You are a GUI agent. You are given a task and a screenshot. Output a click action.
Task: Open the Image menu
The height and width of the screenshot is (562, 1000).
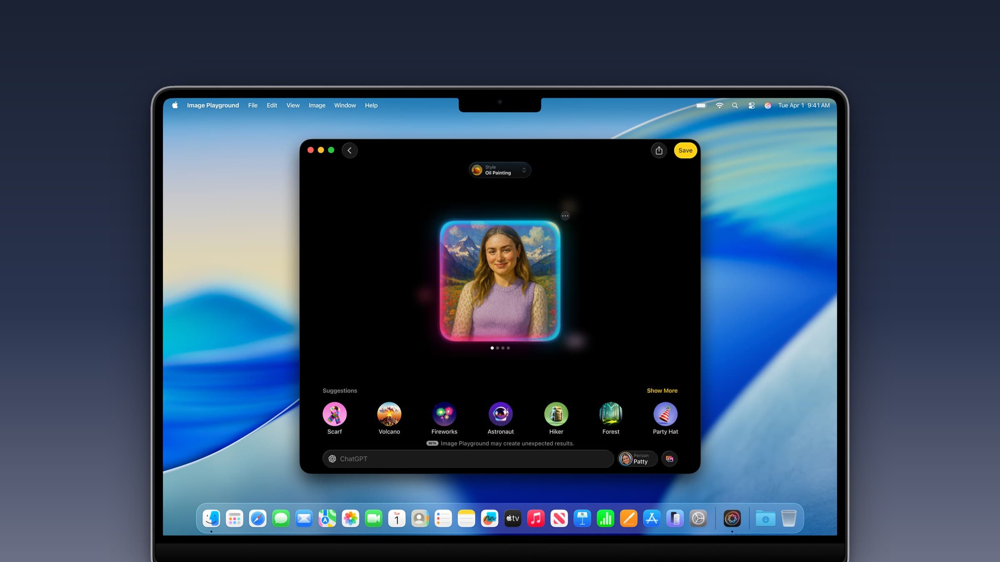click(x=317, y=105)
